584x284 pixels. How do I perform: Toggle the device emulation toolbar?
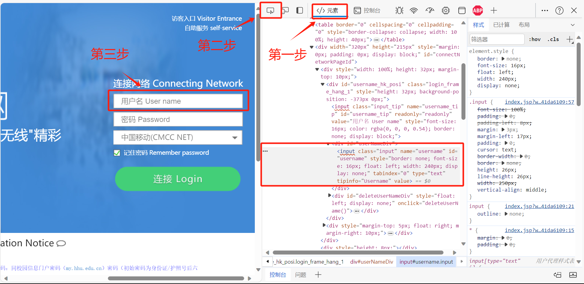tap(286, 10)
